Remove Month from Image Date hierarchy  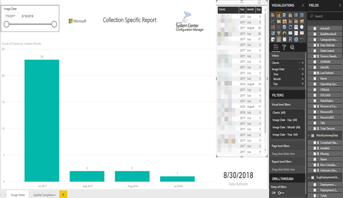pos(303,79)
